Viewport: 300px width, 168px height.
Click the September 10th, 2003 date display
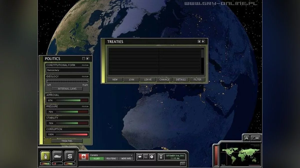[175, 157]
